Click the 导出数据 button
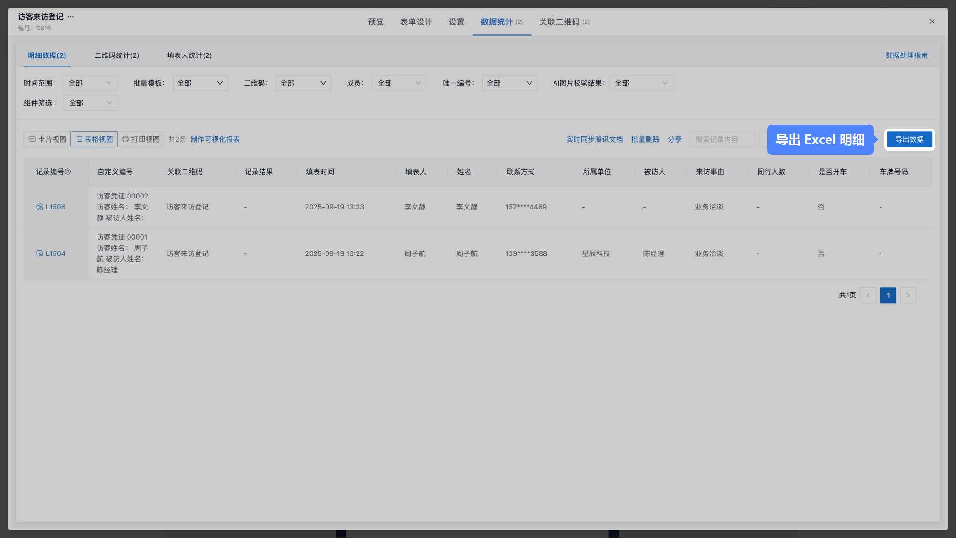The image size is (956, 538). pyautogui.click(x=909, y=139)
